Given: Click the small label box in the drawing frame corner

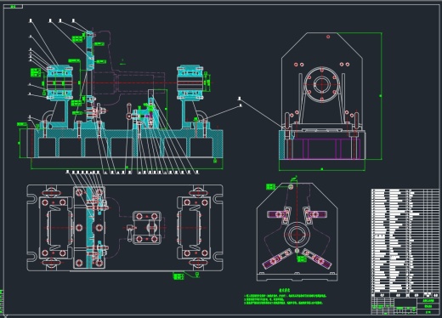Looking at the screenshot, I should click(13, 7).
